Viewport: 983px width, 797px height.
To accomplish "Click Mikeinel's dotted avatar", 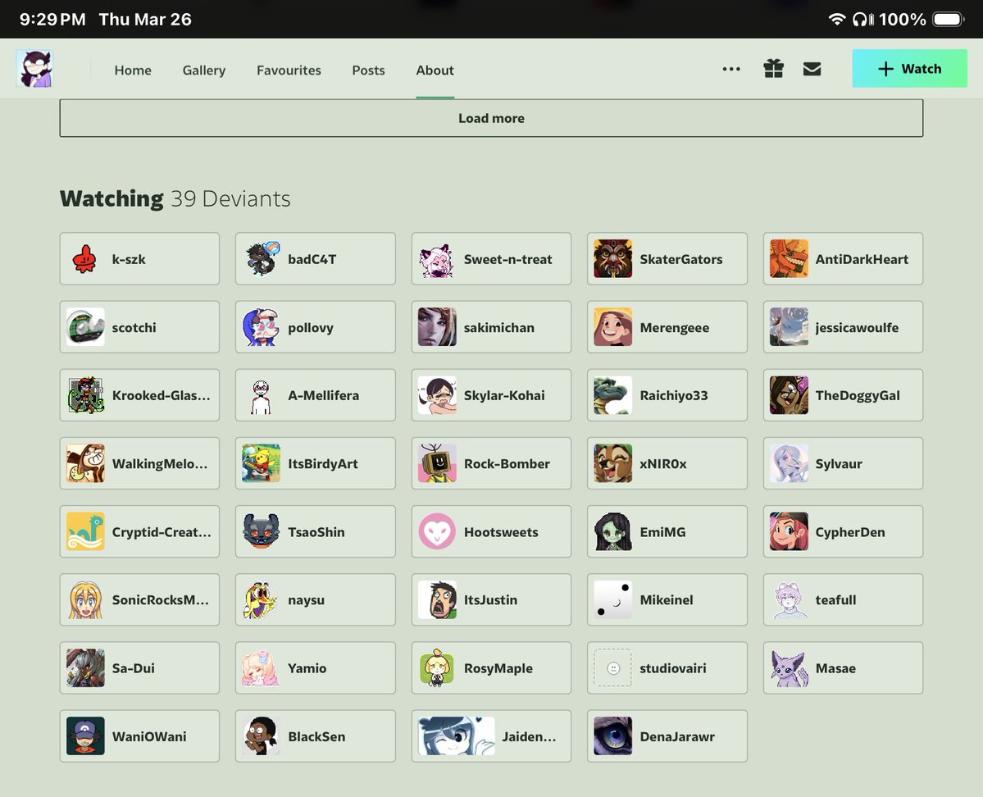I will click(613, 600).
